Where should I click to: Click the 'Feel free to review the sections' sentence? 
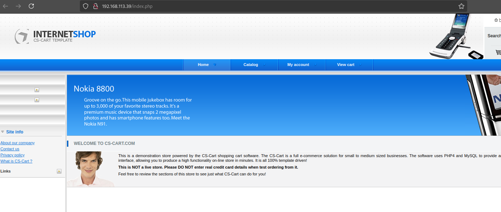pyautogui.click(x=192, y=174)
